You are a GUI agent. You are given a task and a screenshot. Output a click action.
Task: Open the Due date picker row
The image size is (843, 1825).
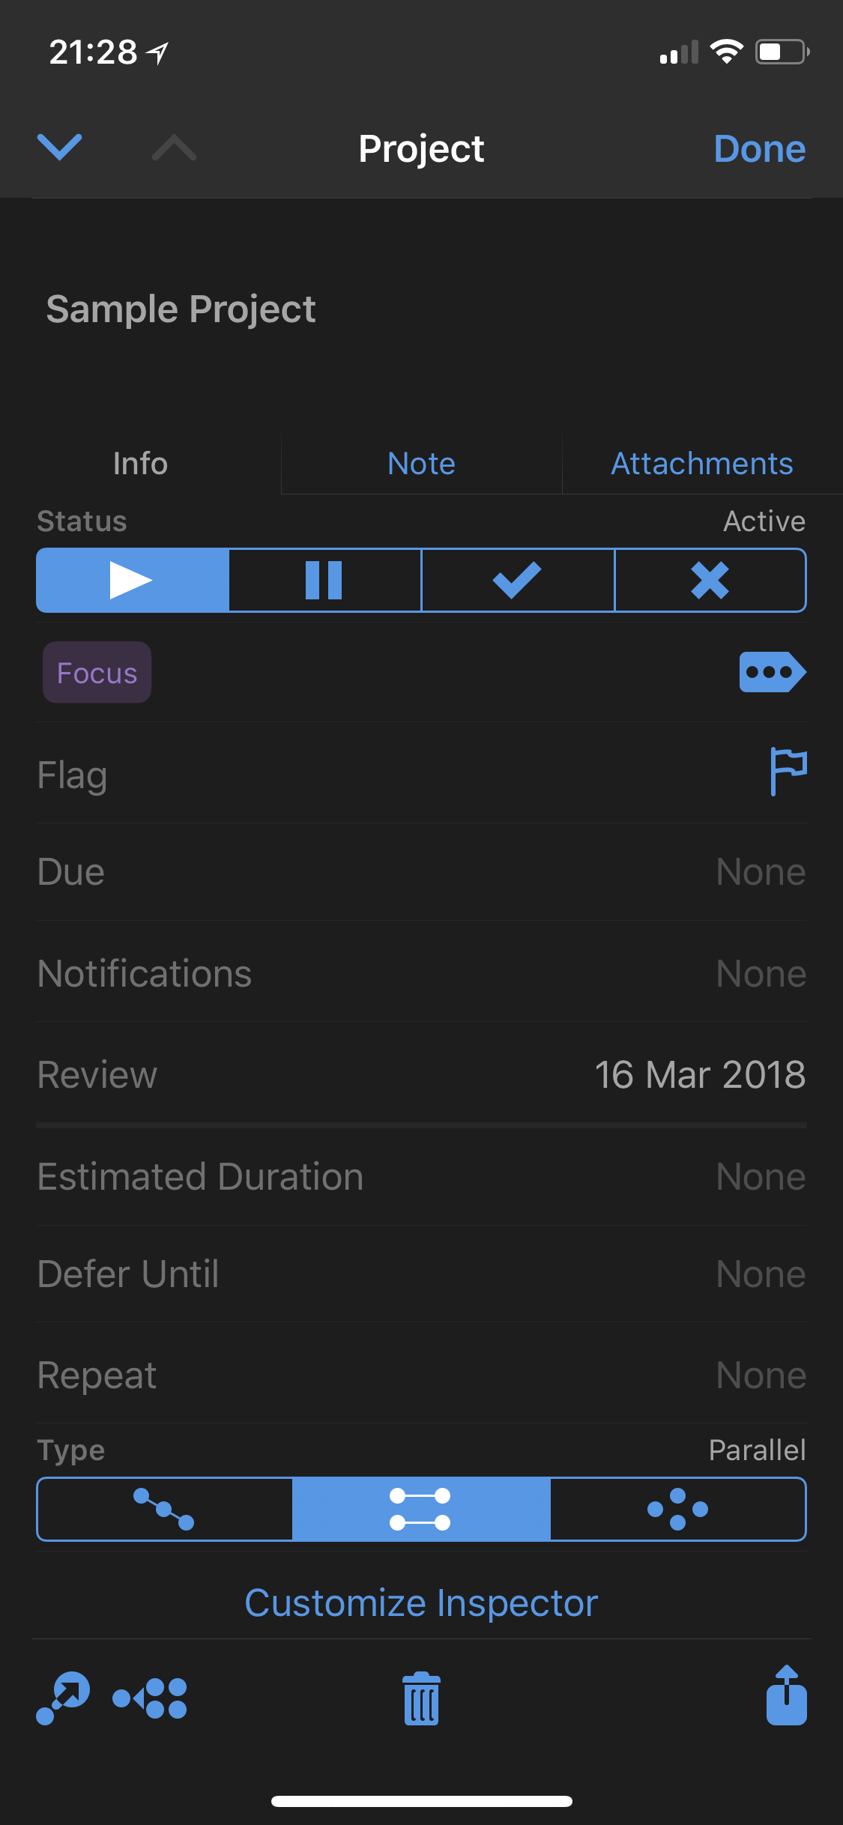(x=421, y=872)
